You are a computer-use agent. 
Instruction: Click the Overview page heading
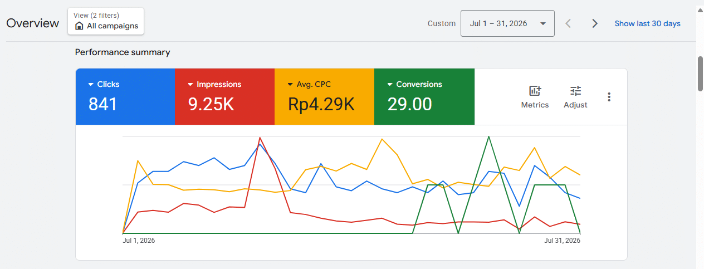[33, 23]
